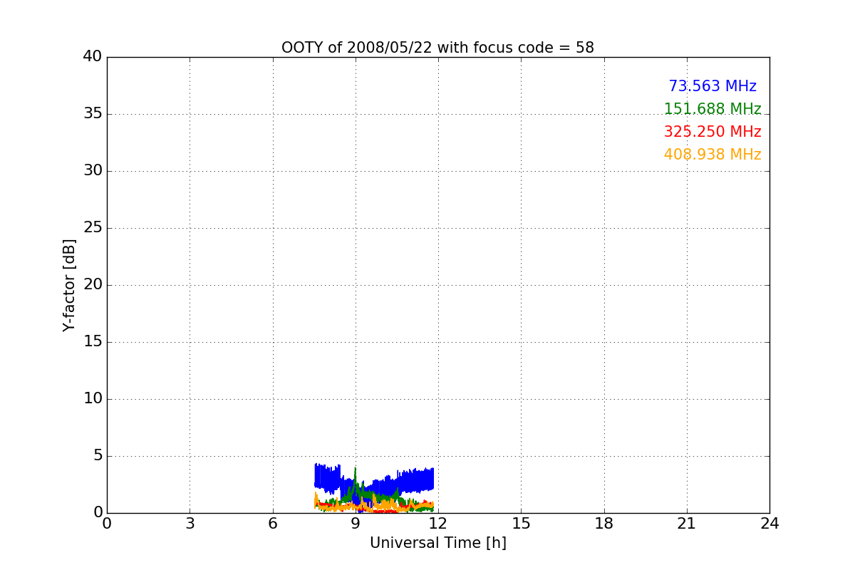Click y-axis tick label 10
The image size is (855, 570).
tap(93, 399)
